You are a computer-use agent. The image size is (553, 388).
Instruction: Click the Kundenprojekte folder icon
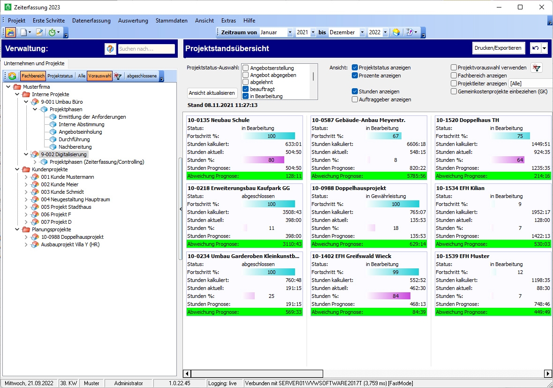[26, 169]
